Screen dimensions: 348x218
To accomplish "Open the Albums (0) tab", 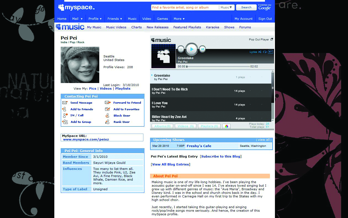I will [162, 126].
